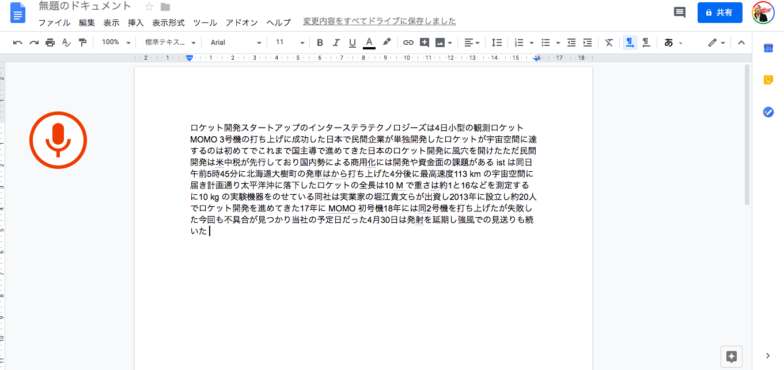Image resolution: width=784 pixels, height=370 pixels.
Task: Click the clear formatting icon
Action: click(609, 43)
